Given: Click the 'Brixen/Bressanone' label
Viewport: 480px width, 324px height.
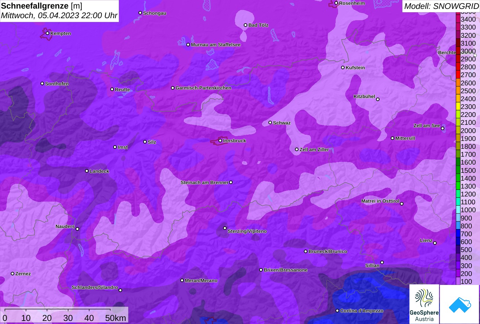Looking at the screenshot, I should pos(286,270).
